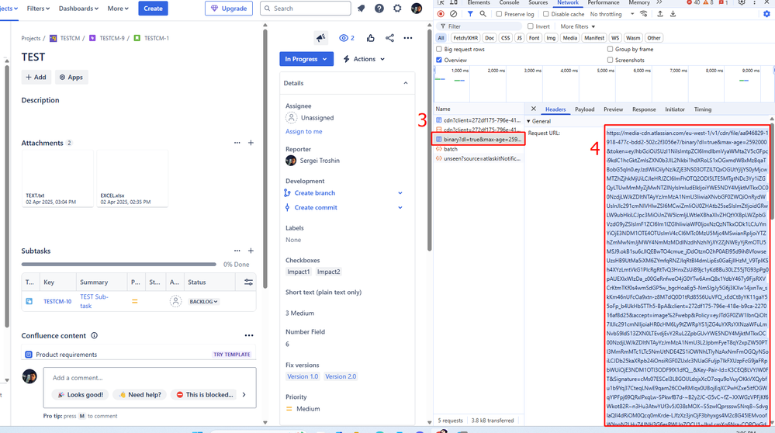Open Subtasks section ellipsis menu
This screenshot has width=775, height=433.
pyautogui.click(x=237, y=251)
